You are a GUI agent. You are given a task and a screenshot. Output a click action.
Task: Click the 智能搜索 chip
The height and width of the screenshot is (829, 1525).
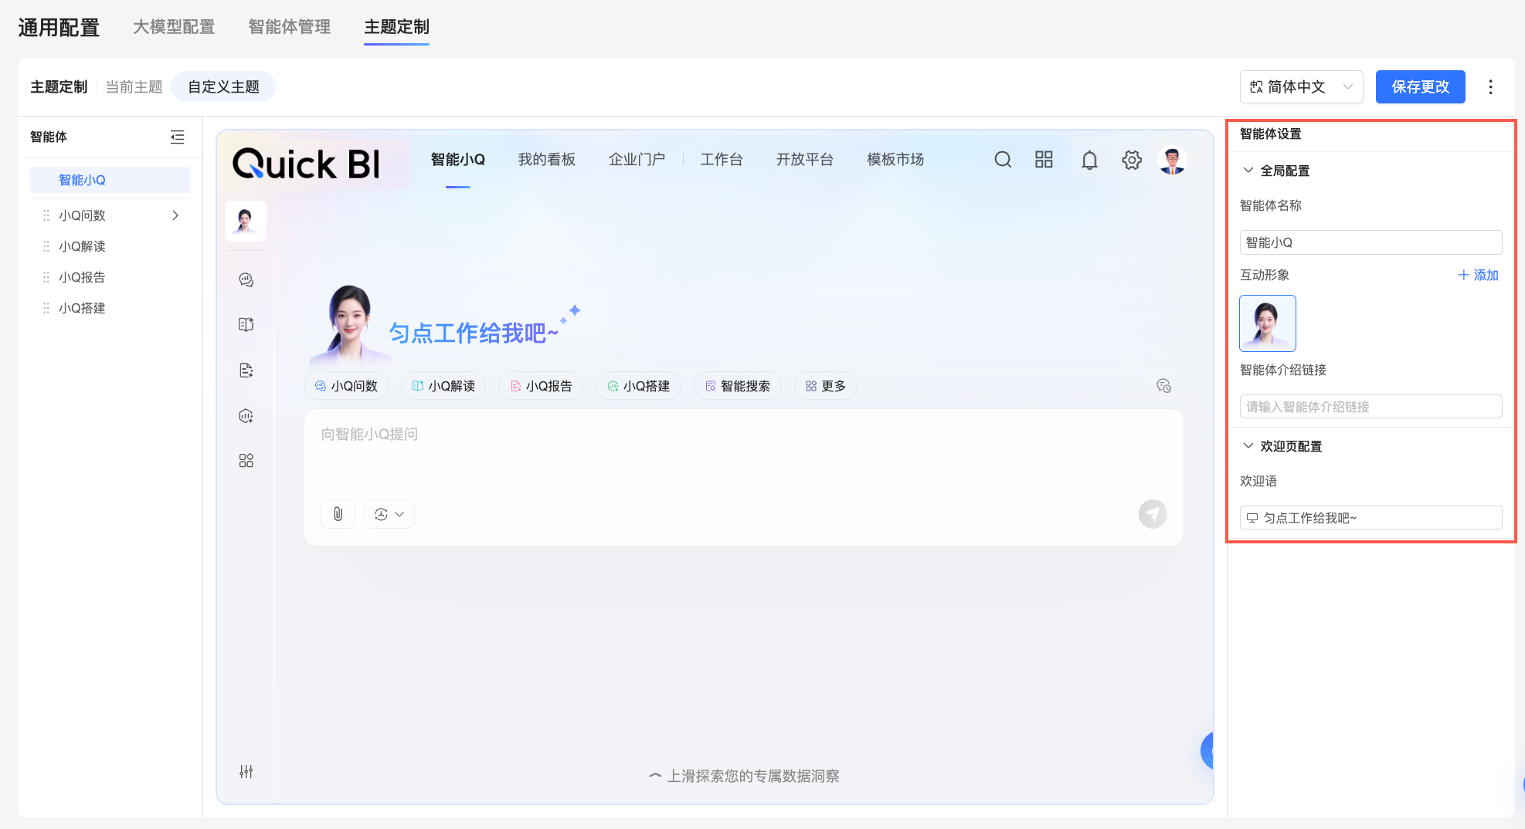click(738, 386)
